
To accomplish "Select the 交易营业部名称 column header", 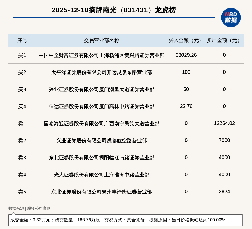I will [x=101, y=40].
